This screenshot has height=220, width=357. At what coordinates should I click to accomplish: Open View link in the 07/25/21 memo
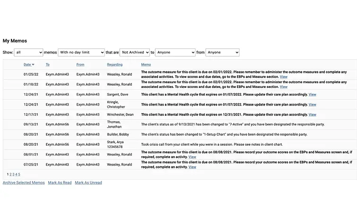[192, 167]
